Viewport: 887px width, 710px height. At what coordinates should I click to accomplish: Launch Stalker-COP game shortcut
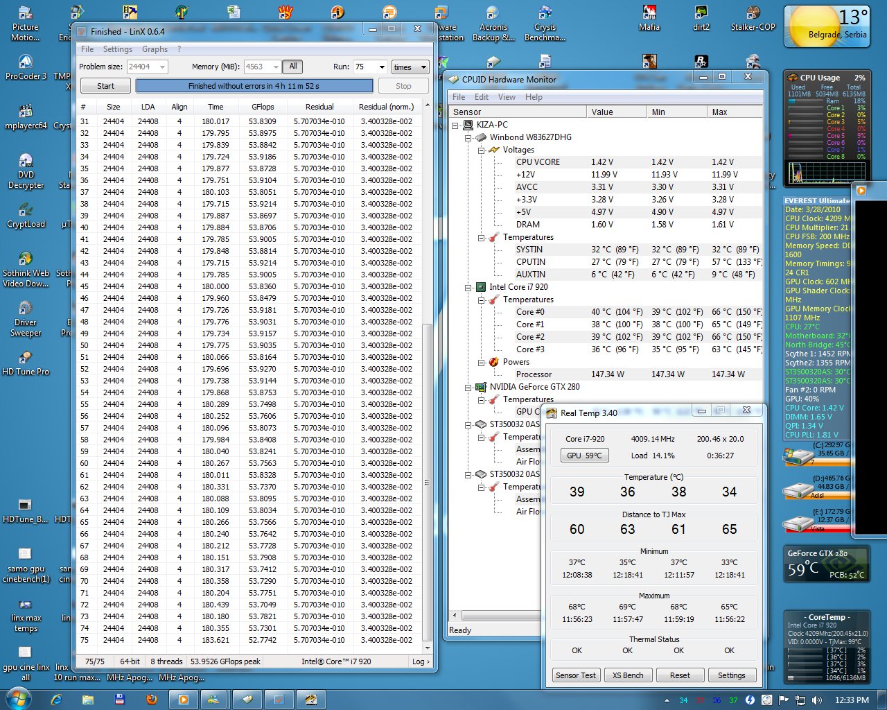(x=753, y=19)
